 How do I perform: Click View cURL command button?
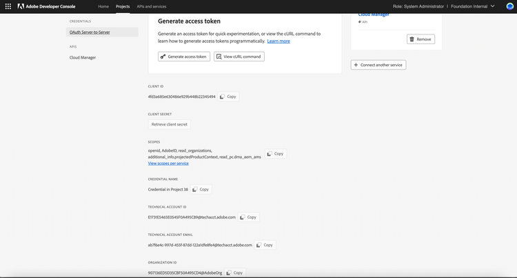[x=239, y=57]
